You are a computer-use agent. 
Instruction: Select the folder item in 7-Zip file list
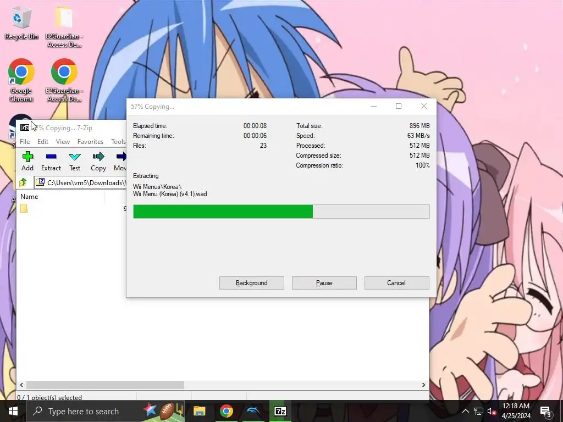click(x=24, y=208)
